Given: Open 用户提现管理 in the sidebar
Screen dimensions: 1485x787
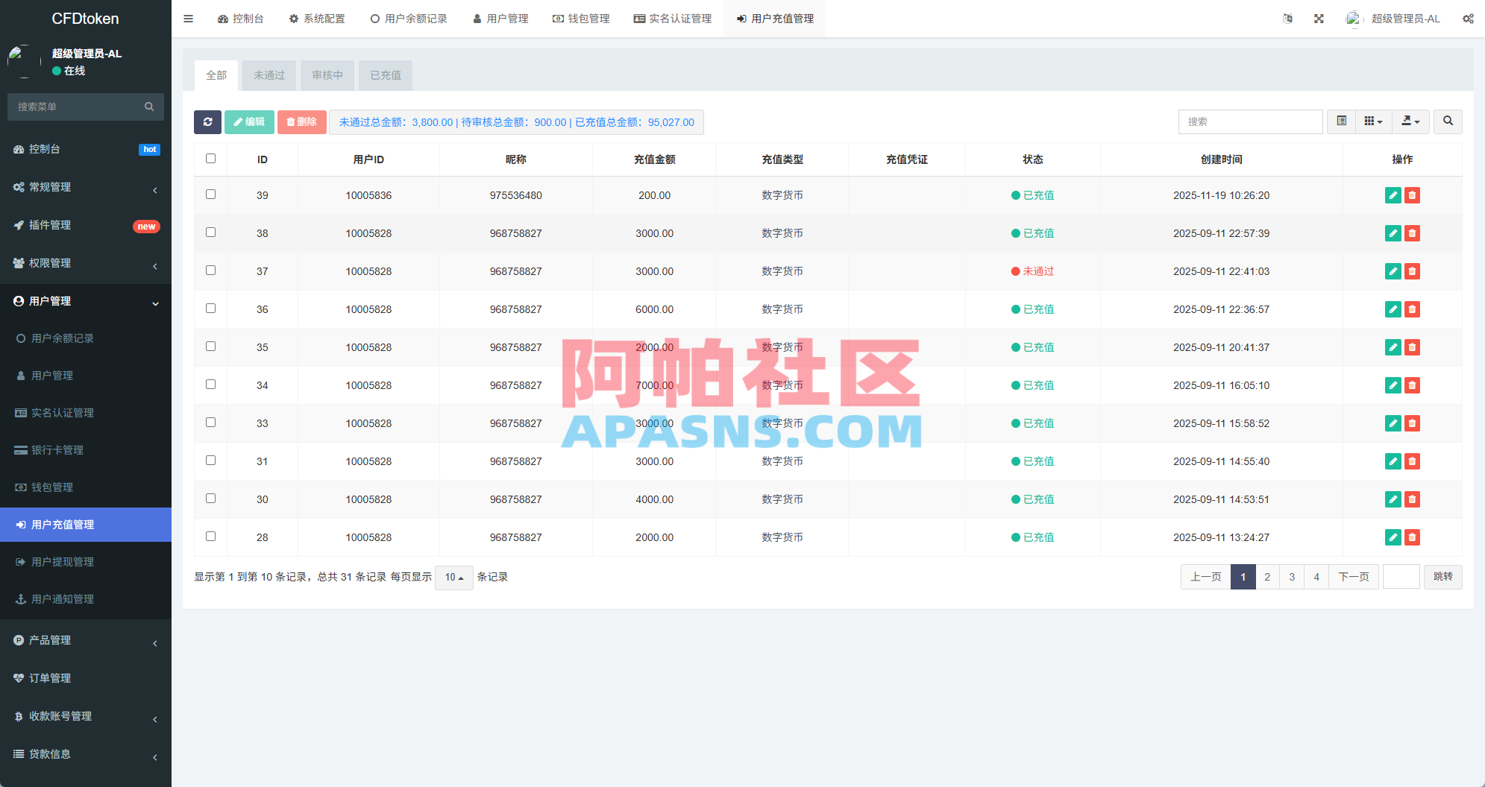Looking at the screenshot, I should [86, 562].
